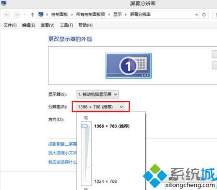
Task: Click the Forward navigation arrow
Action: pyautogui.click(x=16, y=15)
